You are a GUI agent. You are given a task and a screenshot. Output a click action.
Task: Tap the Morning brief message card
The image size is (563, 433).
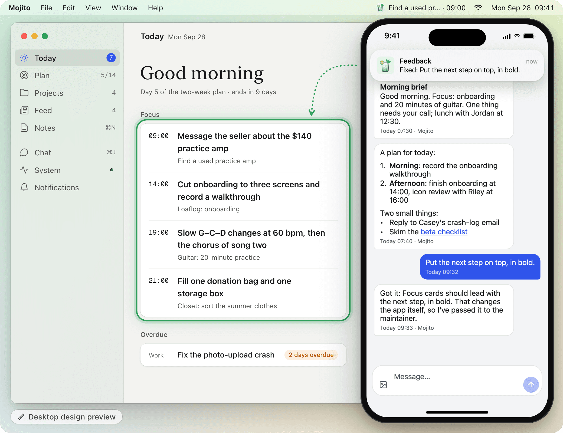click(x=444, y=110)
